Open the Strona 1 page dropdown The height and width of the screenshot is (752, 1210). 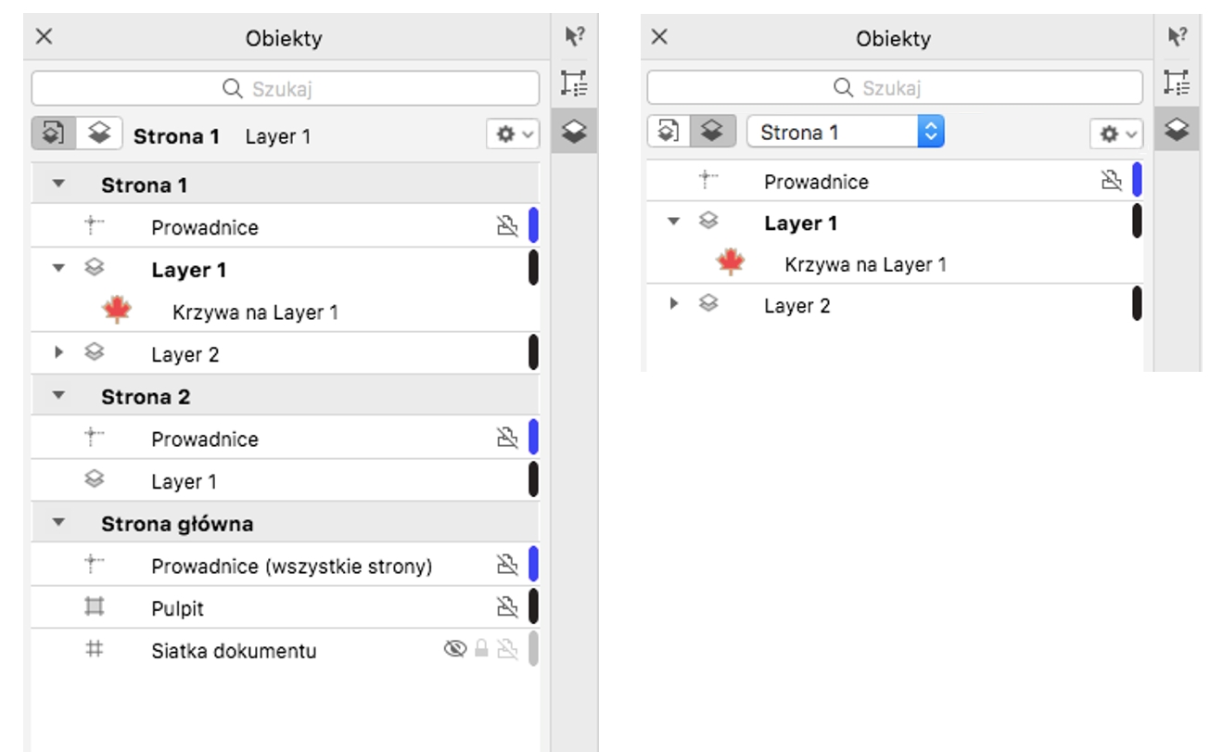pyautogui.click(x=844, y=133)
